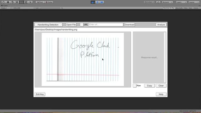Toggle Maximize On Play

click(x=169, y=8)
